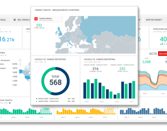Click the 'total 568' donut center
Viewport: 167px width, 131px height.
coord(56,80)
